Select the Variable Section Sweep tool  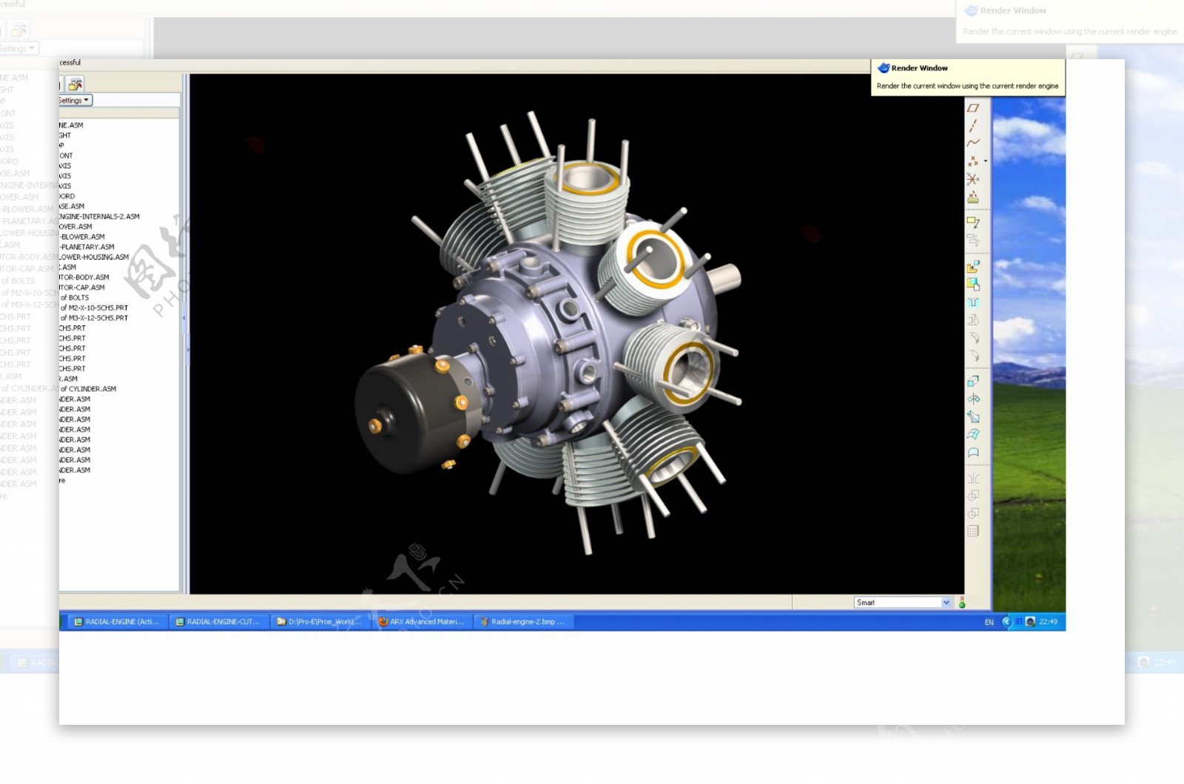(973, 416)
